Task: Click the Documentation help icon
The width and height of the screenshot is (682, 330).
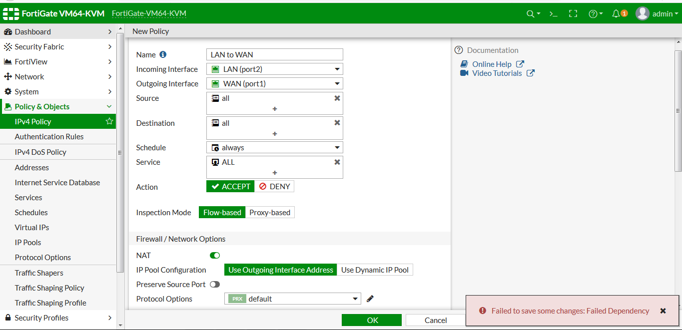Action: [x=459, y=50]
